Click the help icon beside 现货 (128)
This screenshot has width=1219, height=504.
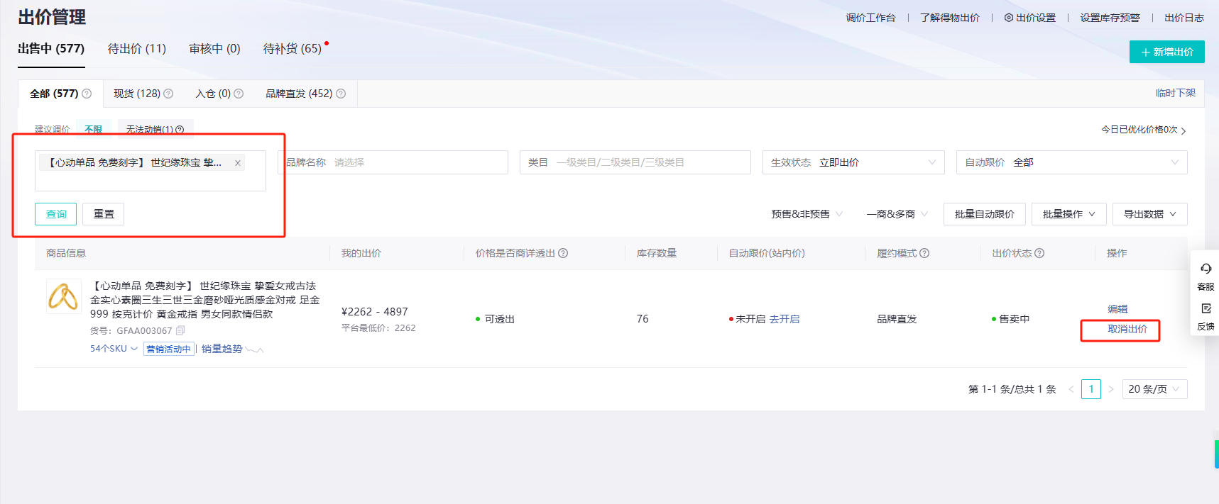[x=168, y=94]
